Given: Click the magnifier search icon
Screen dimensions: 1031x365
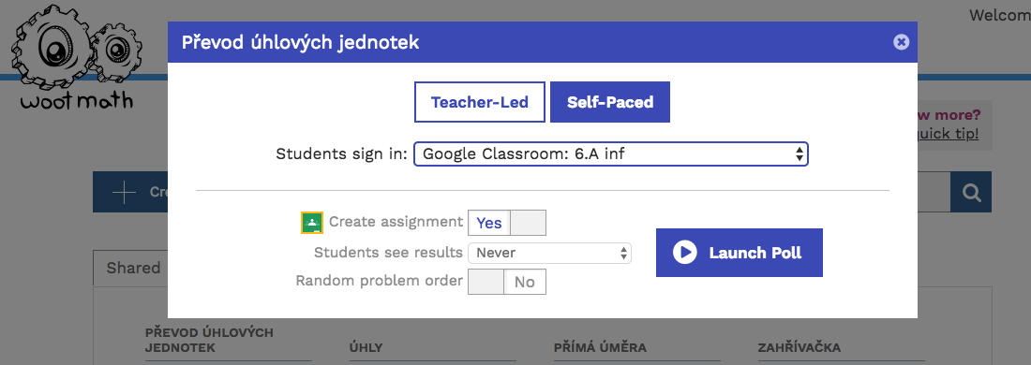Looking at the screenshot, I should [x=971, y=193].
